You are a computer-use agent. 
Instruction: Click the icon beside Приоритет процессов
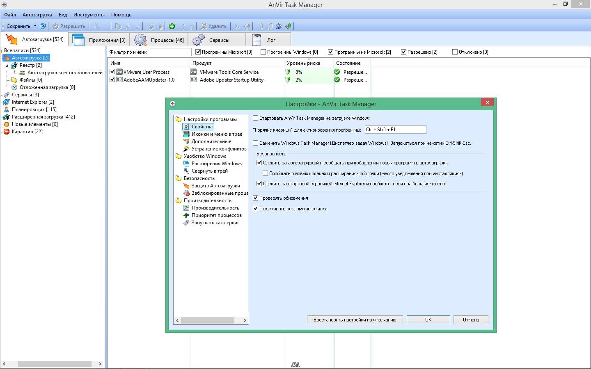click(186, 215)
